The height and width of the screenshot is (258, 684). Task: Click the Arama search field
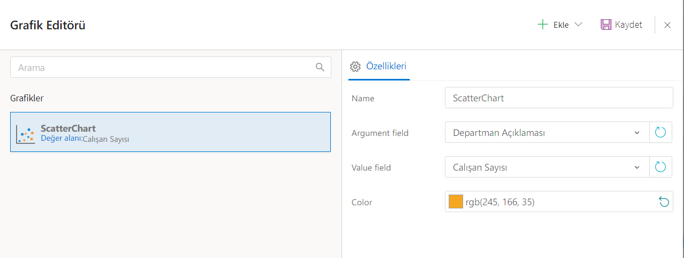pos(163,68)
